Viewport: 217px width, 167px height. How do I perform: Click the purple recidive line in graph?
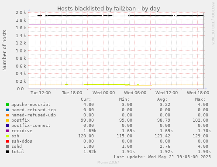pos(117,24)
